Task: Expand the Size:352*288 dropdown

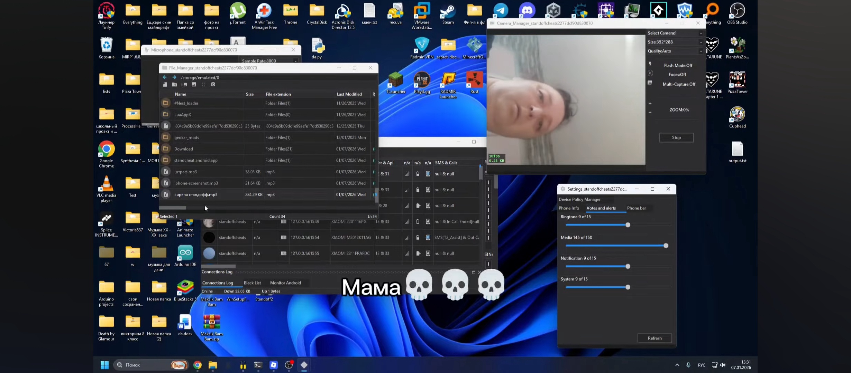Action: pyautogui.click(x=701, y=42)
